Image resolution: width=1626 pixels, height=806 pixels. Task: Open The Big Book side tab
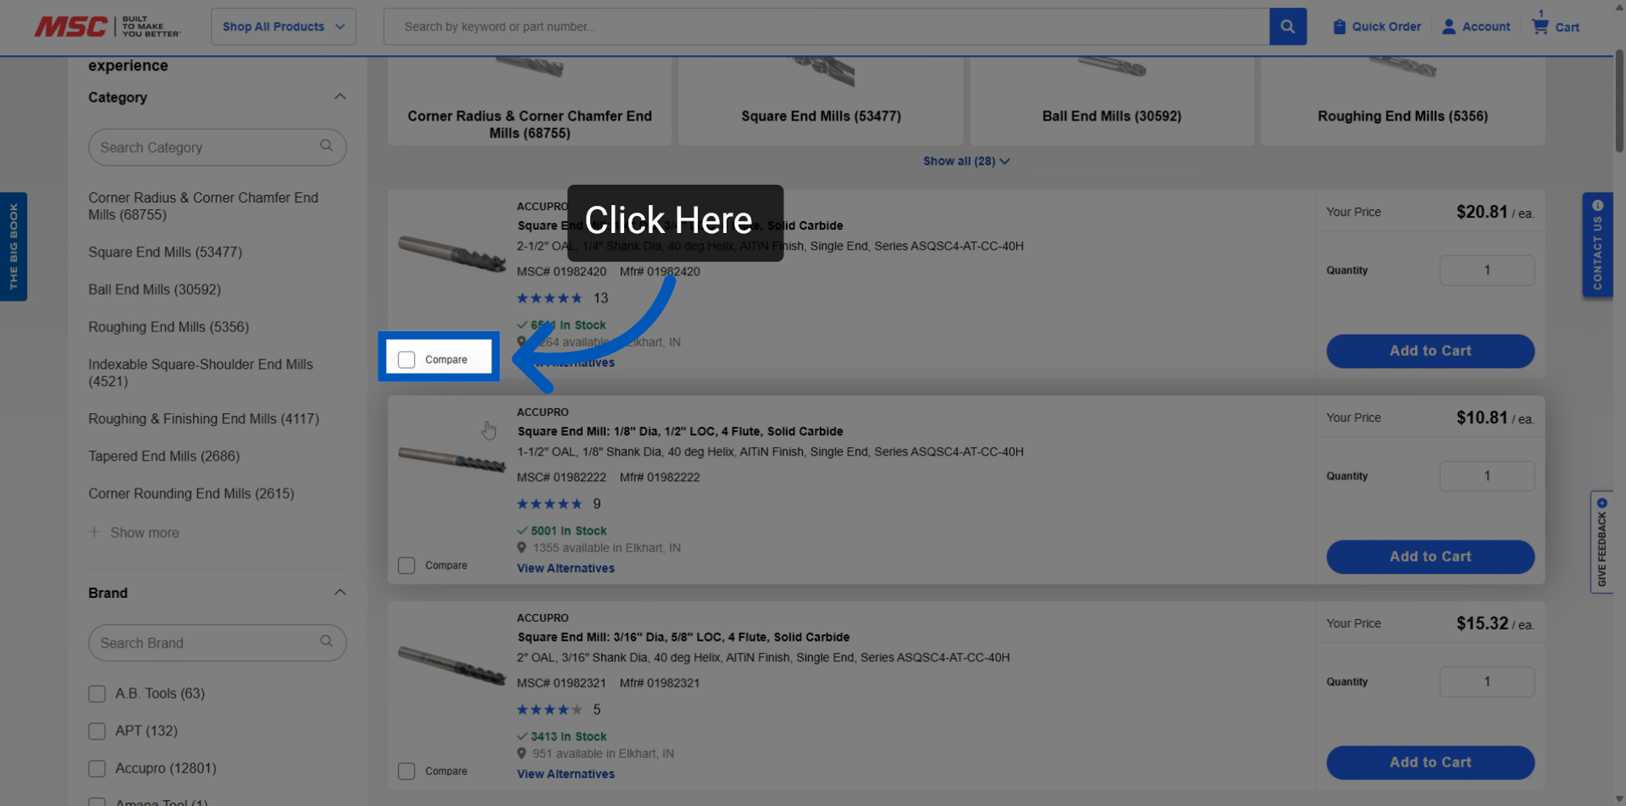pos(14,247)
